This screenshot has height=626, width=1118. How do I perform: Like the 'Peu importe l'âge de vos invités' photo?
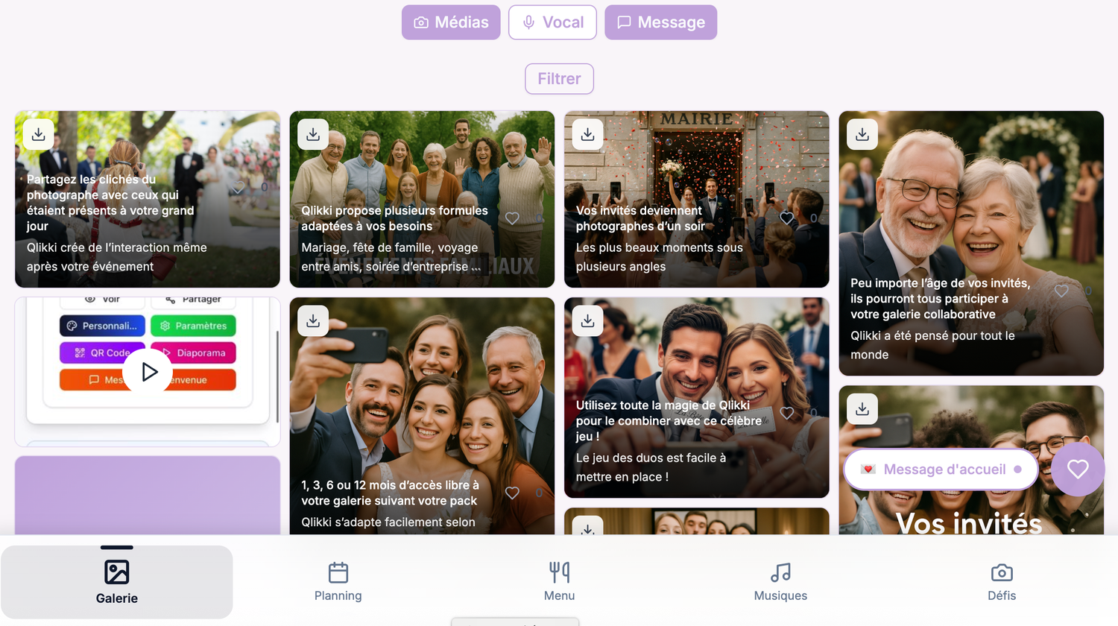pos(1061,291)
